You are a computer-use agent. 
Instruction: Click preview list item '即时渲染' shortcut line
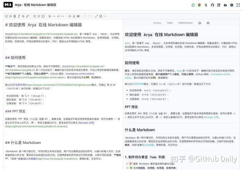tap(149, 95)
